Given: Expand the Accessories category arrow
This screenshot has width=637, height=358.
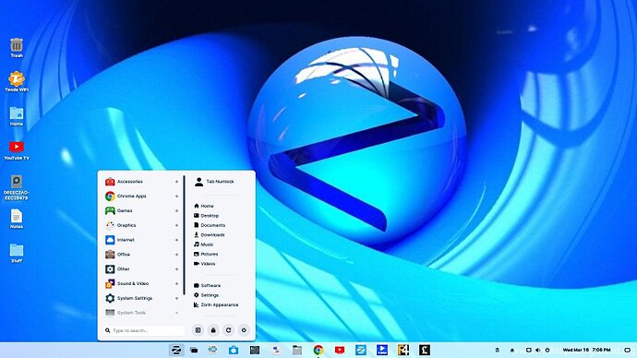Looking at the screenshot, I should 176,182.
